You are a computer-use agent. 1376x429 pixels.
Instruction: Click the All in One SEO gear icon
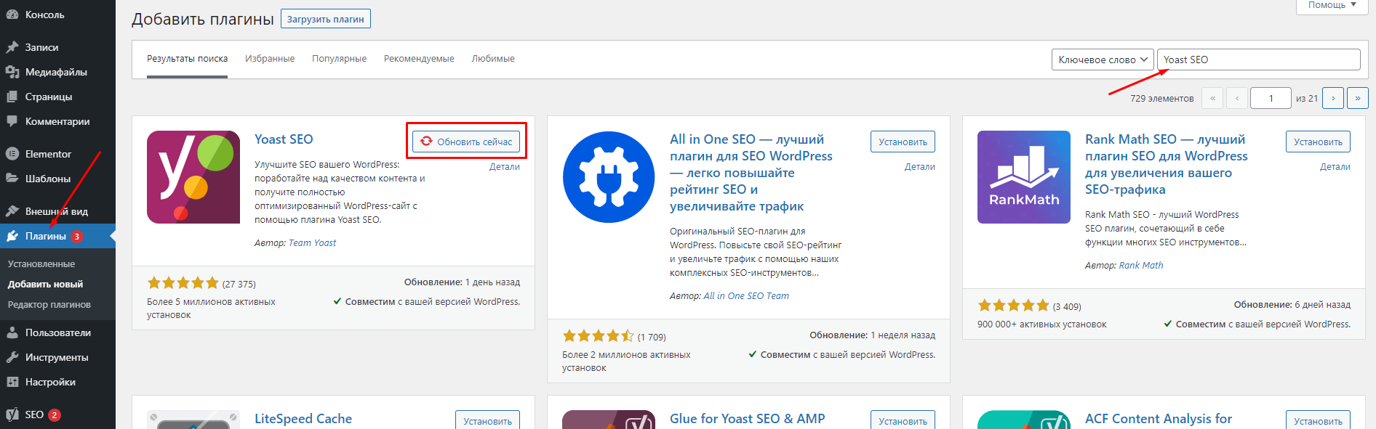(608, 177)
